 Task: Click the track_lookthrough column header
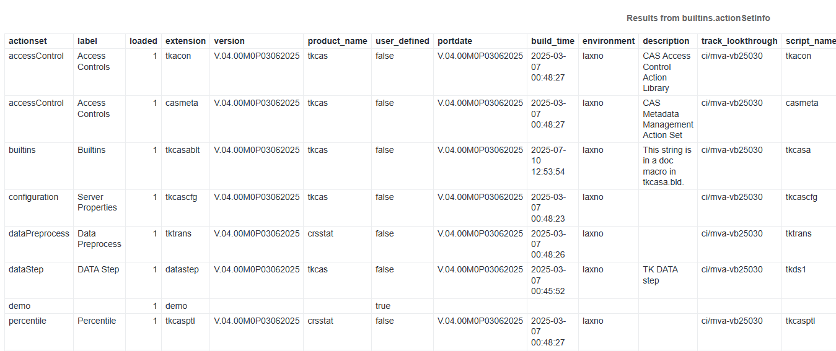click(x=739, y=41)
